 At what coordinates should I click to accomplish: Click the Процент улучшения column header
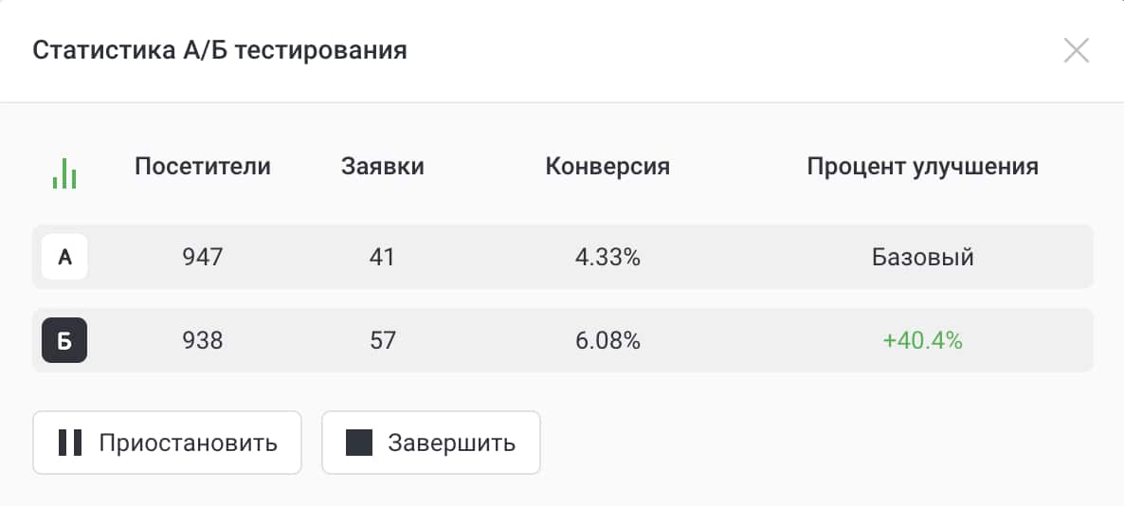pos(922,167)
